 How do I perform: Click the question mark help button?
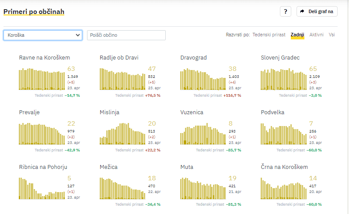285,12
